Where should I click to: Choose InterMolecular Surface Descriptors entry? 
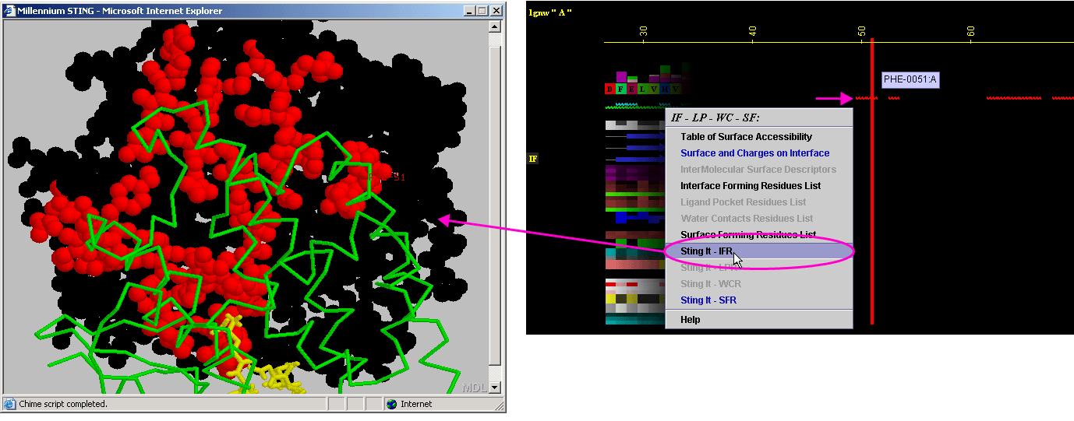pyautogui.click(x=758, y=170)
